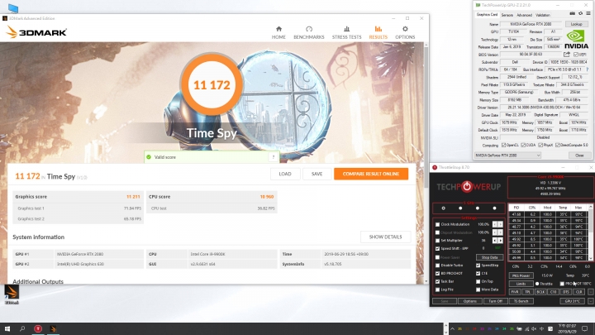
Task: Enable More Data checkbox
Action: [478, 290]
